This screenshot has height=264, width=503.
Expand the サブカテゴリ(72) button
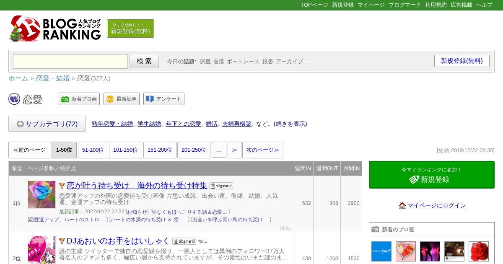pyautogui.click(x=47, y=124)
